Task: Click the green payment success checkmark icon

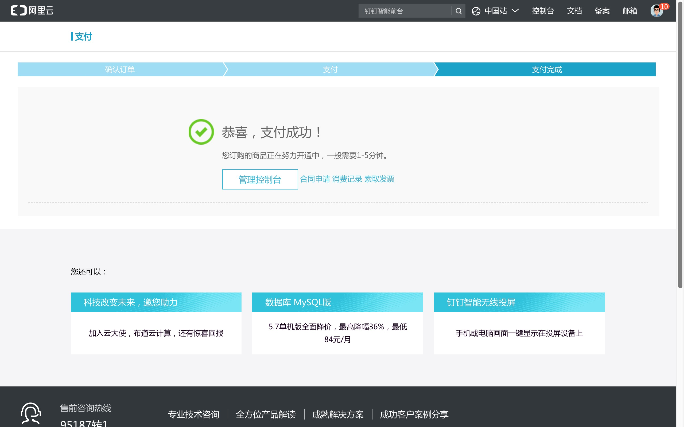Action: (201, 132)
